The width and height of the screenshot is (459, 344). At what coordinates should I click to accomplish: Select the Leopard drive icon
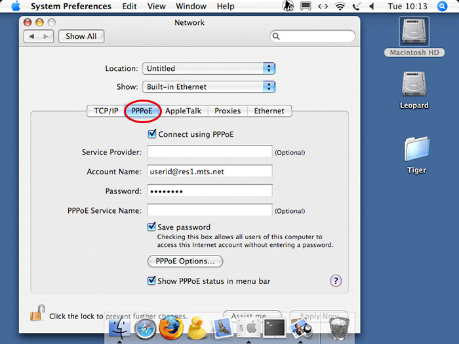pos(414,85)
